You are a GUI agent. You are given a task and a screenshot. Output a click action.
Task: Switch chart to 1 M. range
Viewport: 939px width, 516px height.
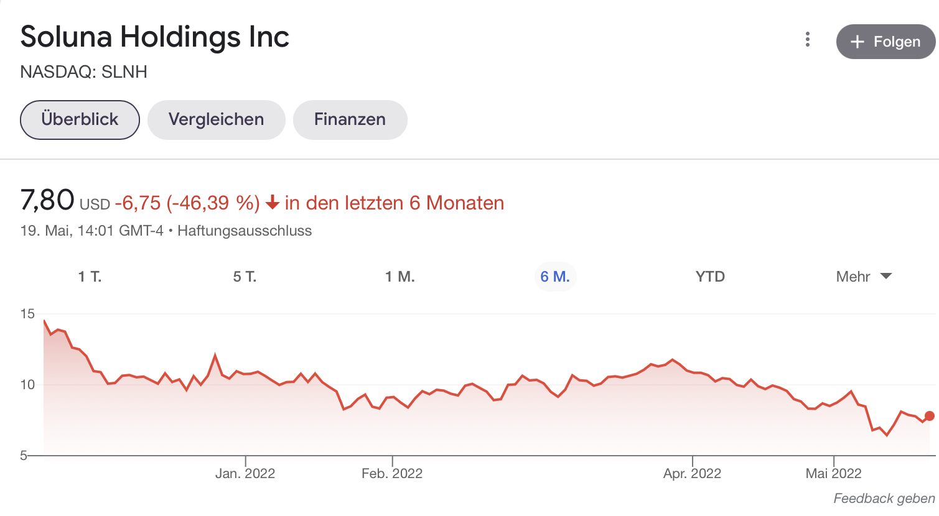tap(399, 277)
